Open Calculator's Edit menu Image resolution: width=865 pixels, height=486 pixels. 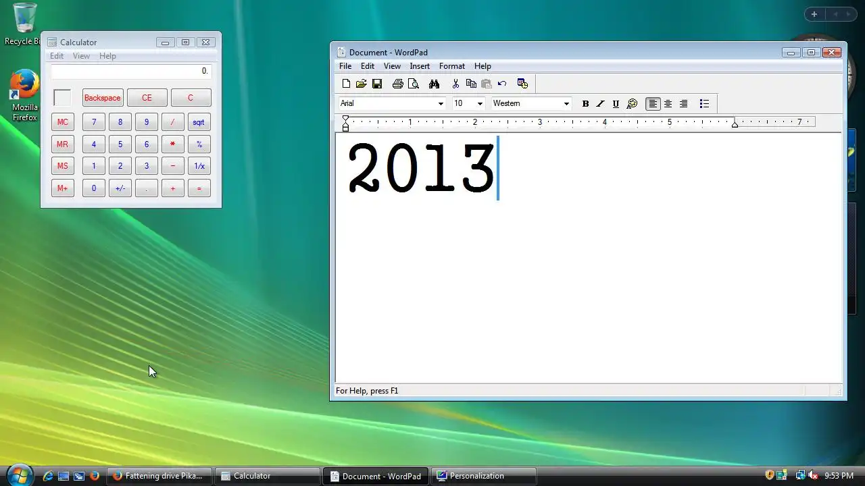57,56
